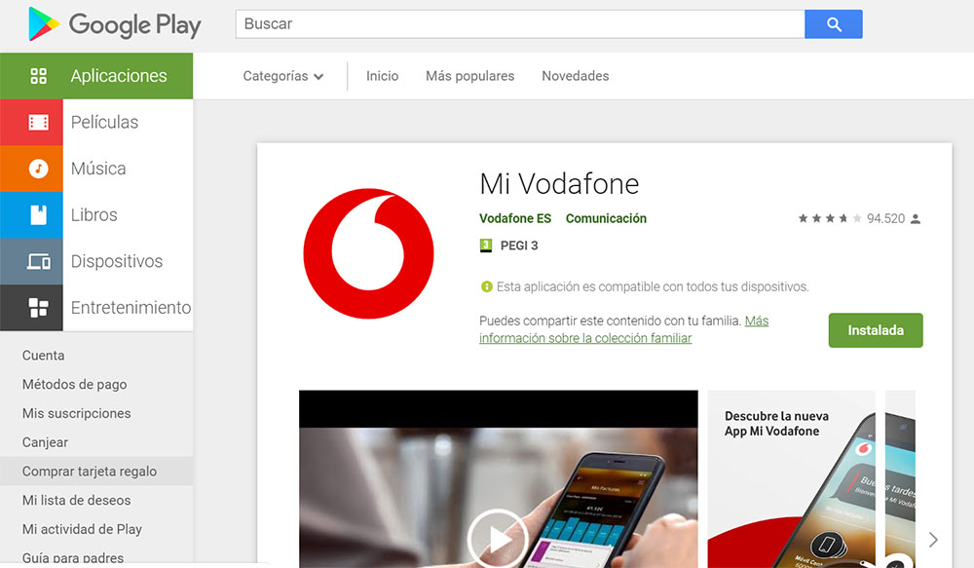The height and width of the screenshot is (568, 974).
Task: Open the Novedades tab
Action: point(575,75)
